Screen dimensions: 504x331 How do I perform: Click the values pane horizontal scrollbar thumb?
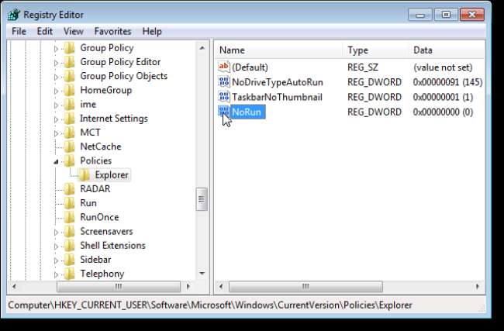point(306,286)
